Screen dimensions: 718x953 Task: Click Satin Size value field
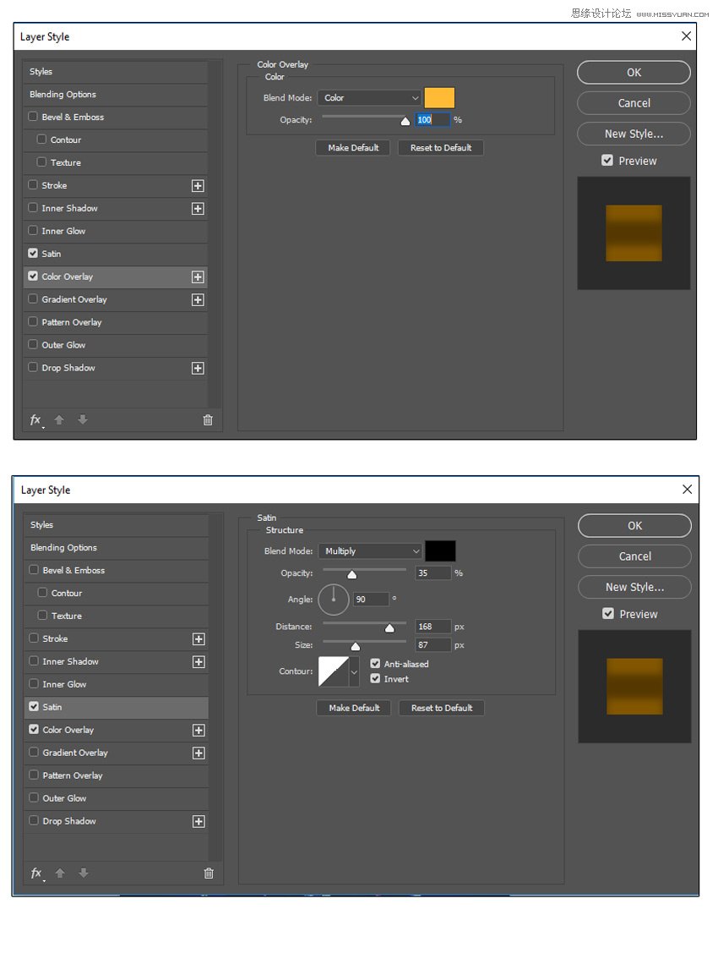[433, 645]
